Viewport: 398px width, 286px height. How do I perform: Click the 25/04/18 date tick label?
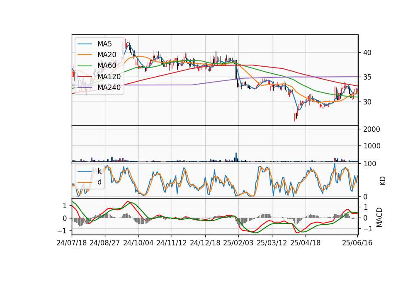(306, 243)
